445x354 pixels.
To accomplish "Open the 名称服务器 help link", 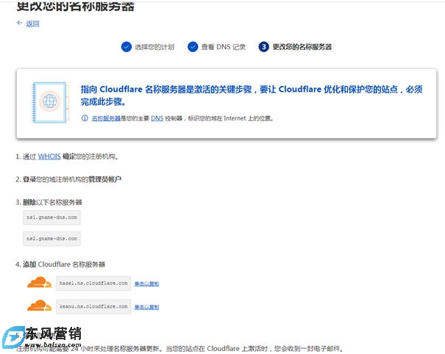I will 106,118.
